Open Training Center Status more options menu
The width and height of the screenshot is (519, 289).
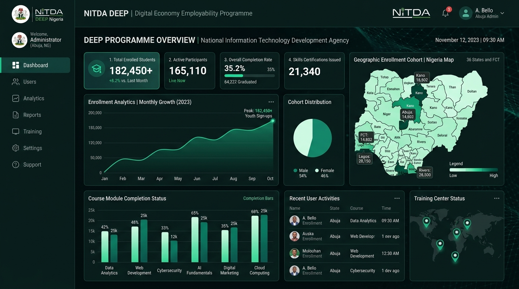coord(496,198)
